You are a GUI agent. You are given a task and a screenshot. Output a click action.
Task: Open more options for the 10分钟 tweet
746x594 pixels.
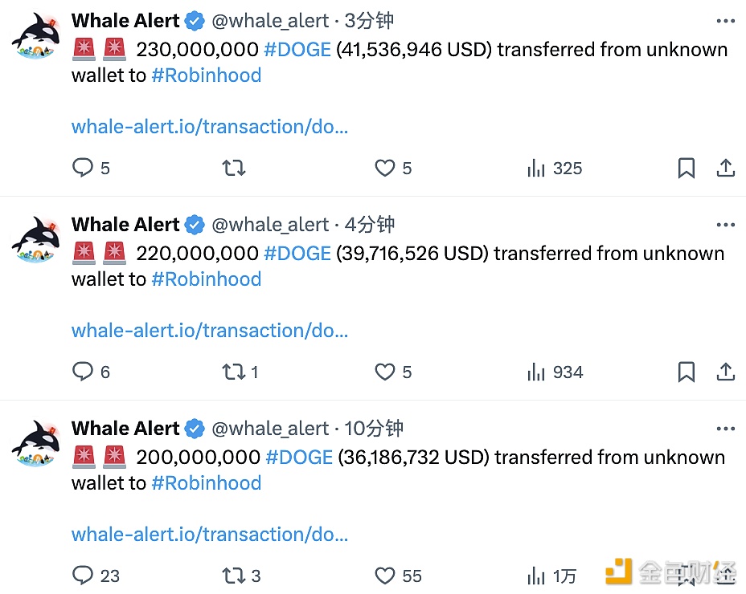[725, 429]
